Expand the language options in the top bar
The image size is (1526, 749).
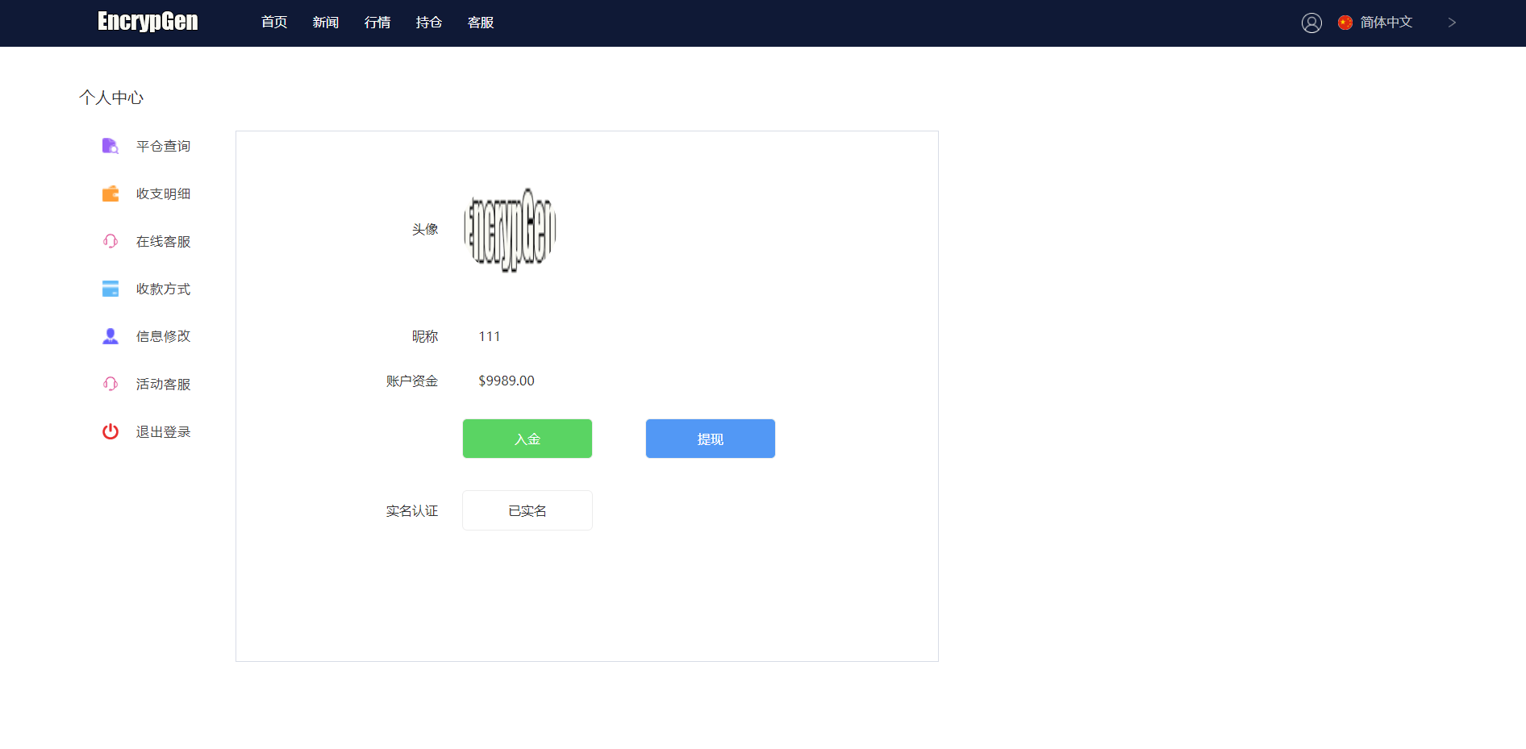pyautogui.click(x=1452, y=23)
